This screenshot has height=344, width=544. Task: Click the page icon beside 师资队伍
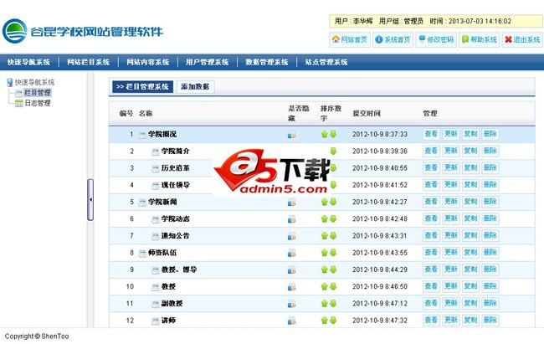point(142,253)
